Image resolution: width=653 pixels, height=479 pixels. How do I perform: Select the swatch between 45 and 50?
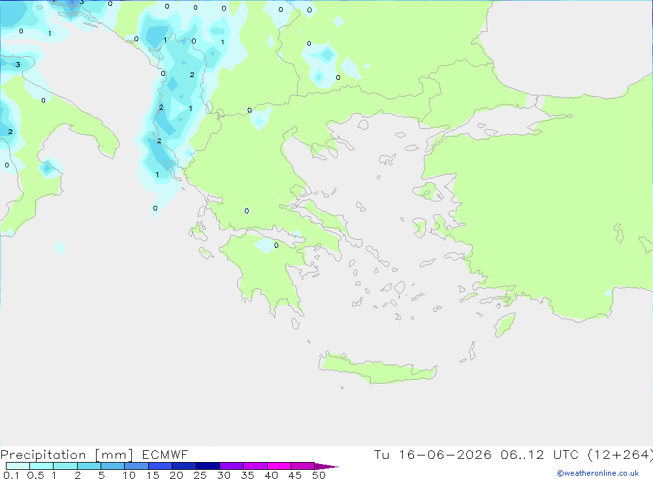302,466
